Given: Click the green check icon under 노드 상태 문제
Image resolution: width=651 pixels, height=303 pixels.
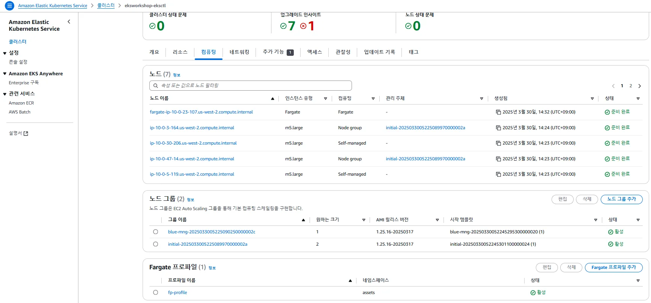Looking at the screenshot, I should (408, 26).
